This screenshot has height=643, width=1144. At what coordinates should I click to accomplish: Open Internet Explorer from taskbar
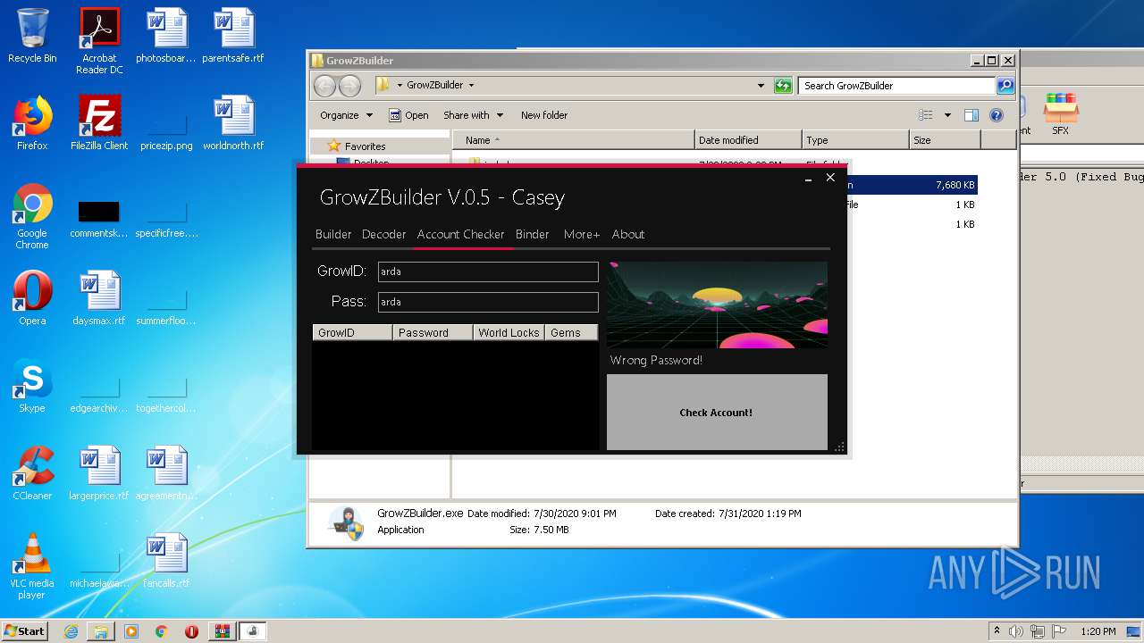click(x=71, y=631)
